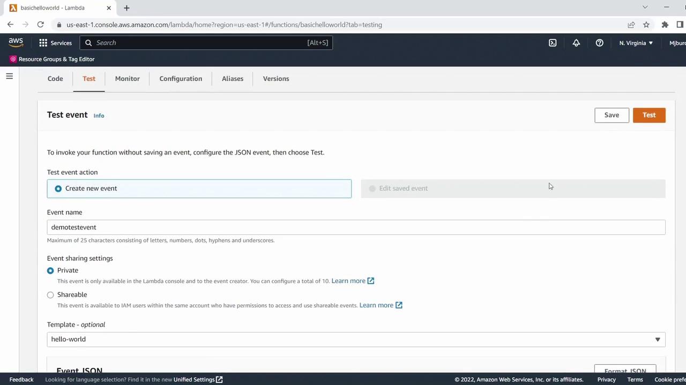Click the Event name input field
Viewport: 686px width, 385px height.
(356, 227)
